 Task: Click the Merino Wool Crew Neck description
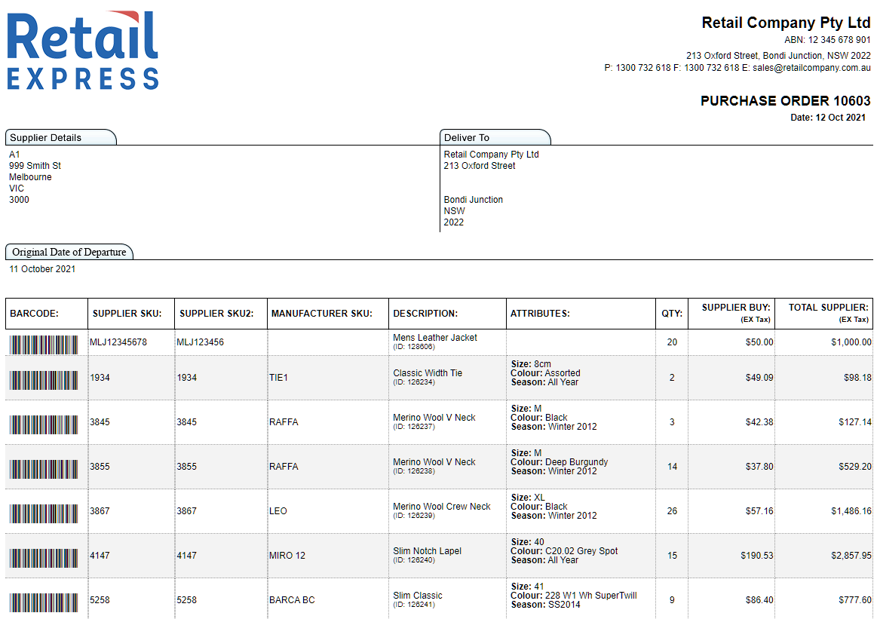(442, 507)
